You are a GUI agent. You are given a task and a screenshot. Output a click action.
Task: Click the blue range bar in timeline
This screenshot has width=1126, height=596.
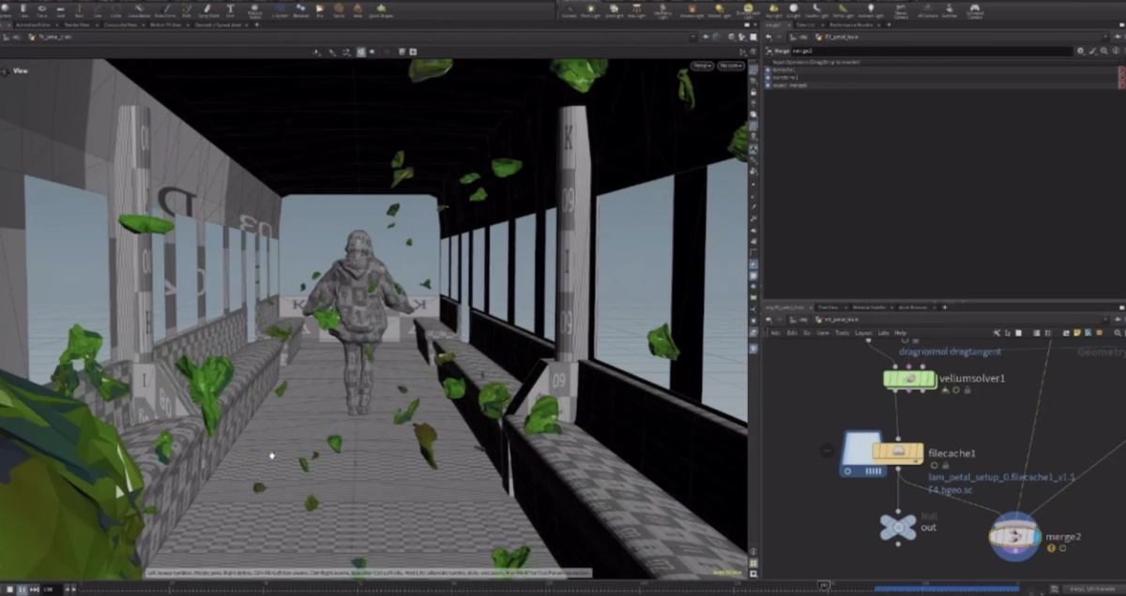pyautogui.click(x=946, y=589)
